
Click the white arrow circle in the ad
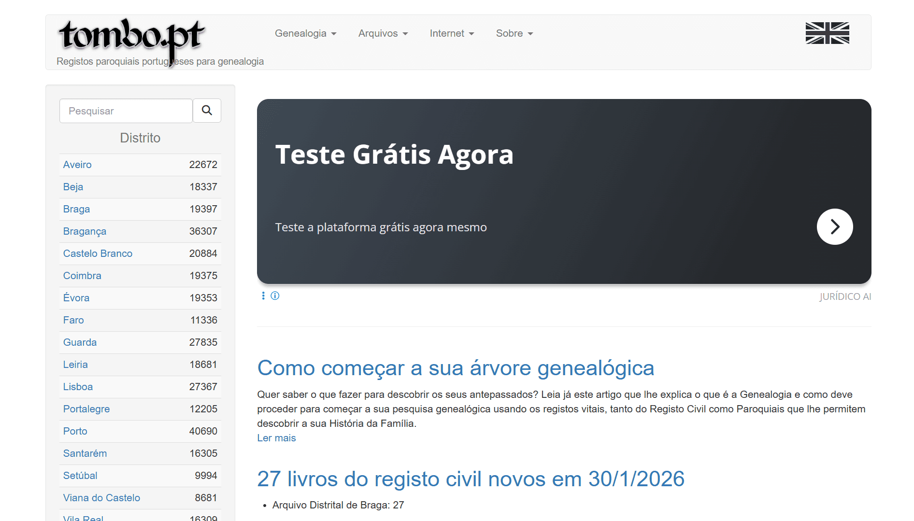click(x=834, y=226)
